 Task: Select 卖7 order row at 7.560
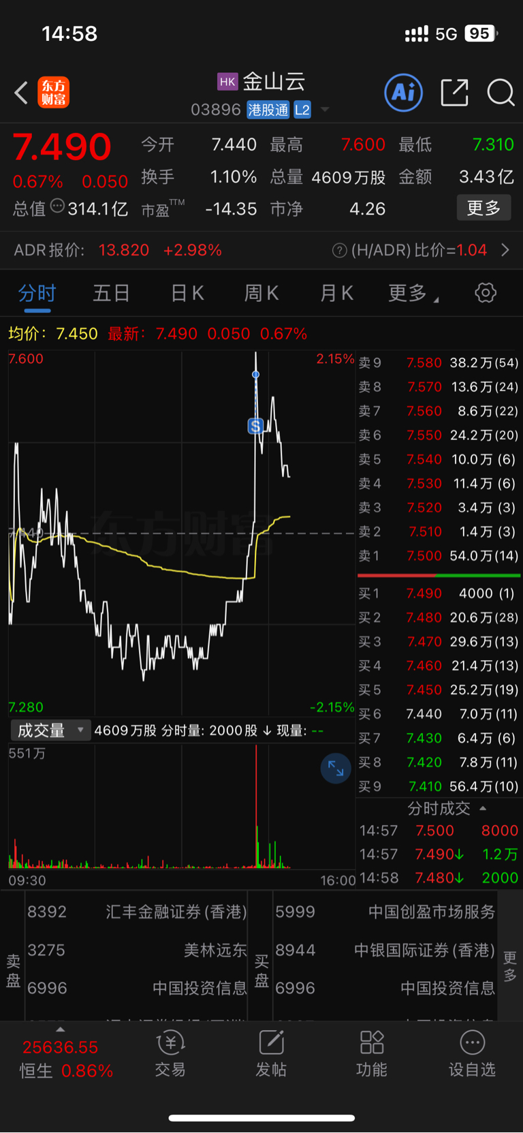[439, 411]
